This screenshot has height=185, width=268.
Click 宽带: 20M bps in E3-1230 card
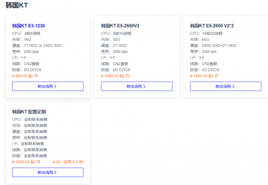pos(25,52)
